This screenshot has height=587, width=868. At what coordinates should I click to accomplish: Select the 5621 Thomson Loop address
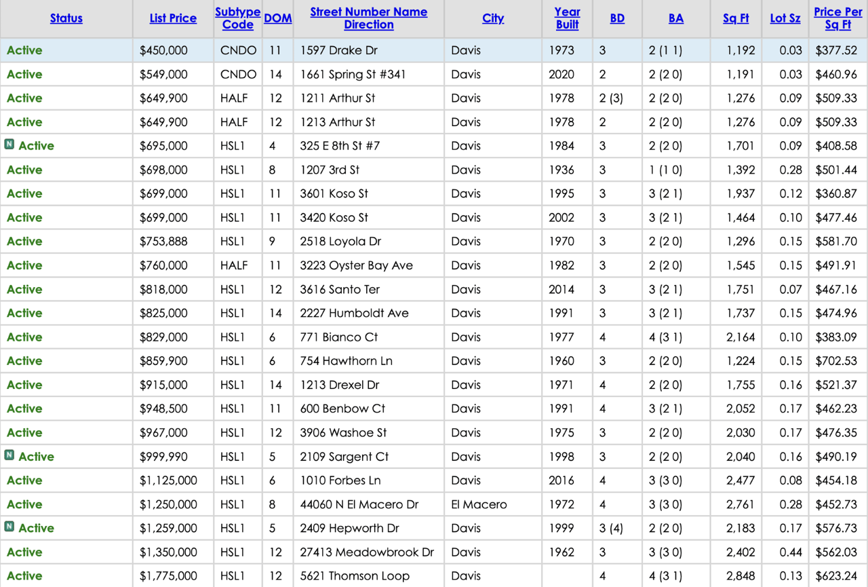coord(355,576)
